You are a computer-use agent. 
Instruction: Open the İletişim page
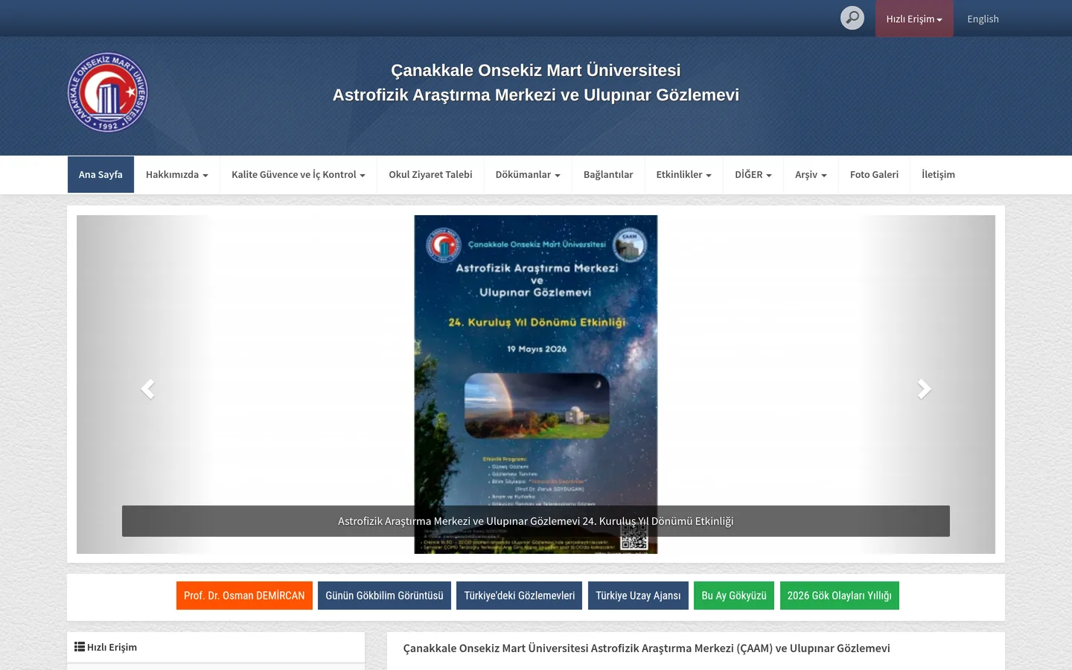tap(938, 175)
